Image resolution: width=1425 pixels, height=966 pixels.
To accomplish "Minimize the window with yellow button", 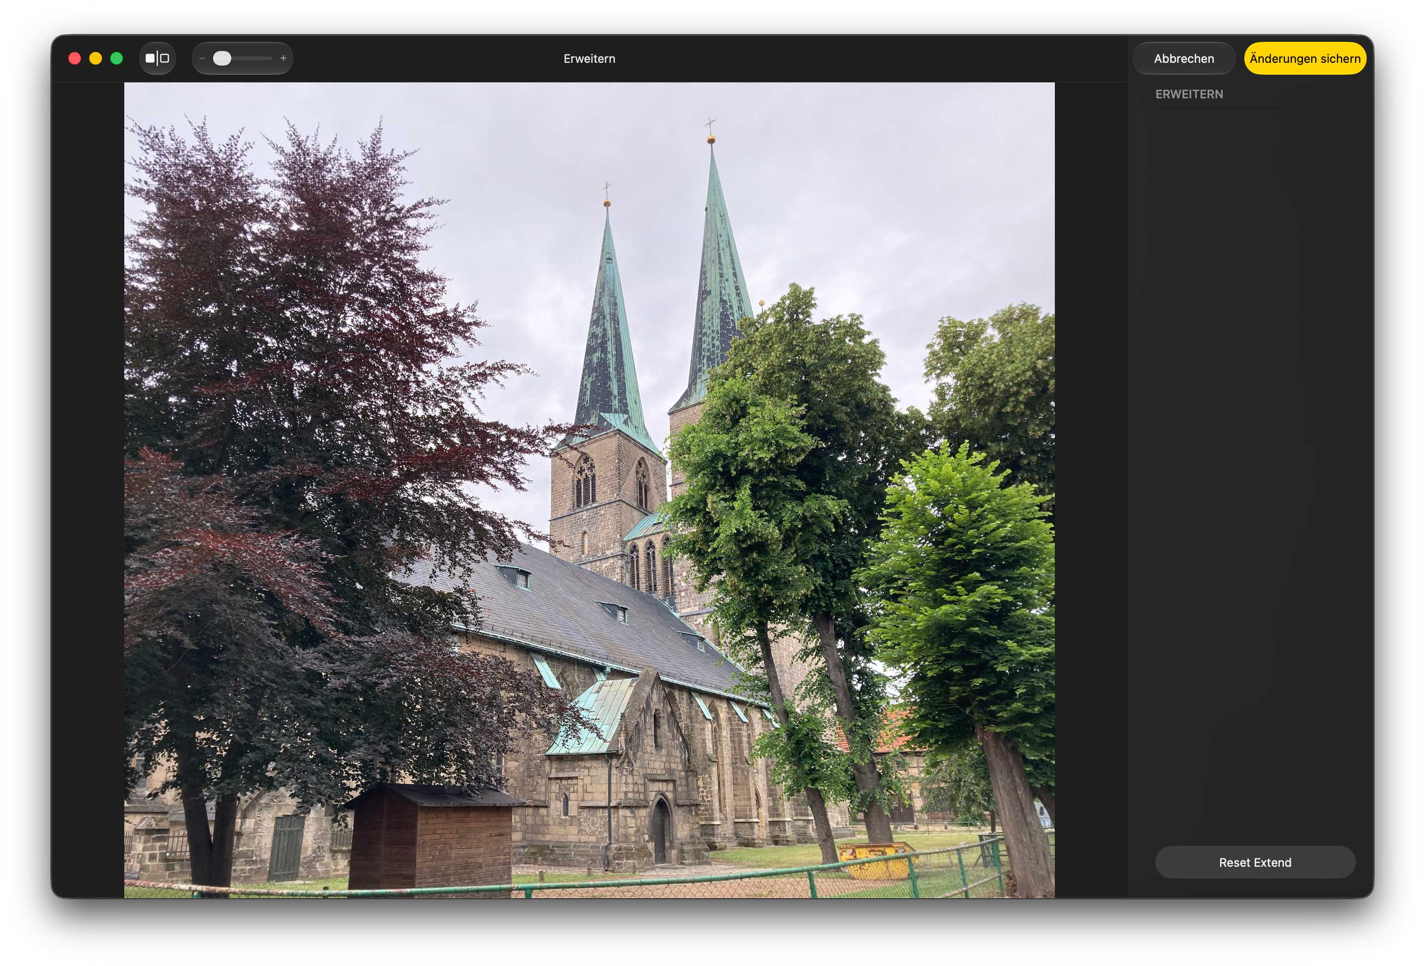I will 96,58.
